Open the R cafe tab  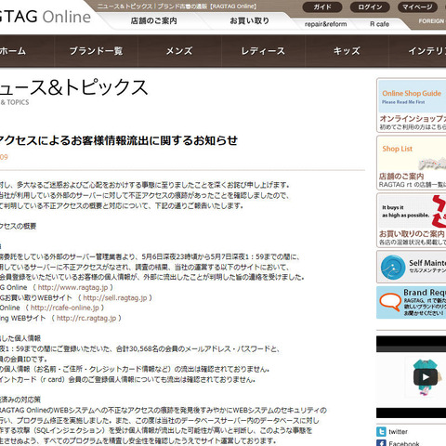coord(379,24)
